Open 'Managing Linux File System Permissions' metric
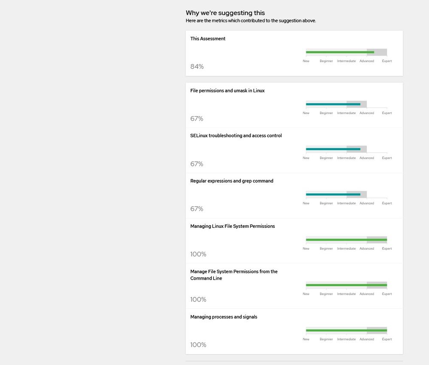The image size is (429, 365). 233,226
